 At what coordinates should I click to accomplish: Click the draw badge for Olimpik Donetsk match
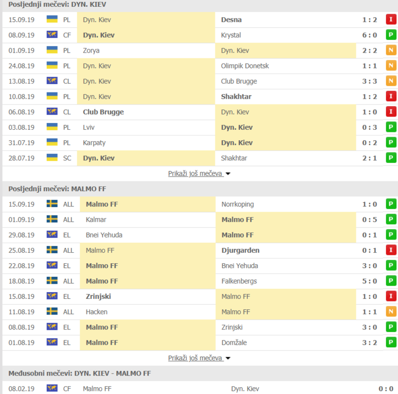pyautogui.click(x=391, y=66)
